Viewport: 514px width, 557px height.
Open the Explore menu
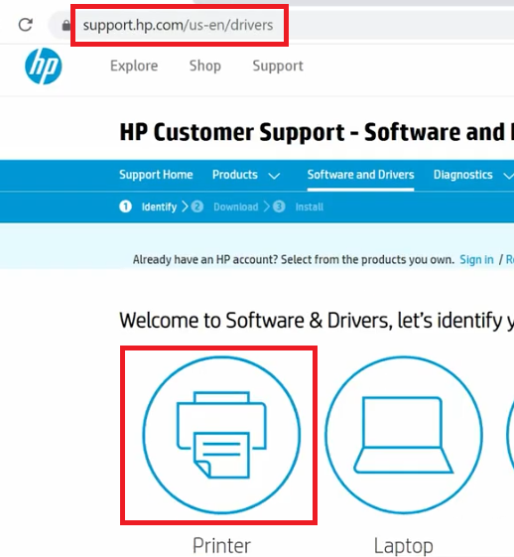click(134, 66)
